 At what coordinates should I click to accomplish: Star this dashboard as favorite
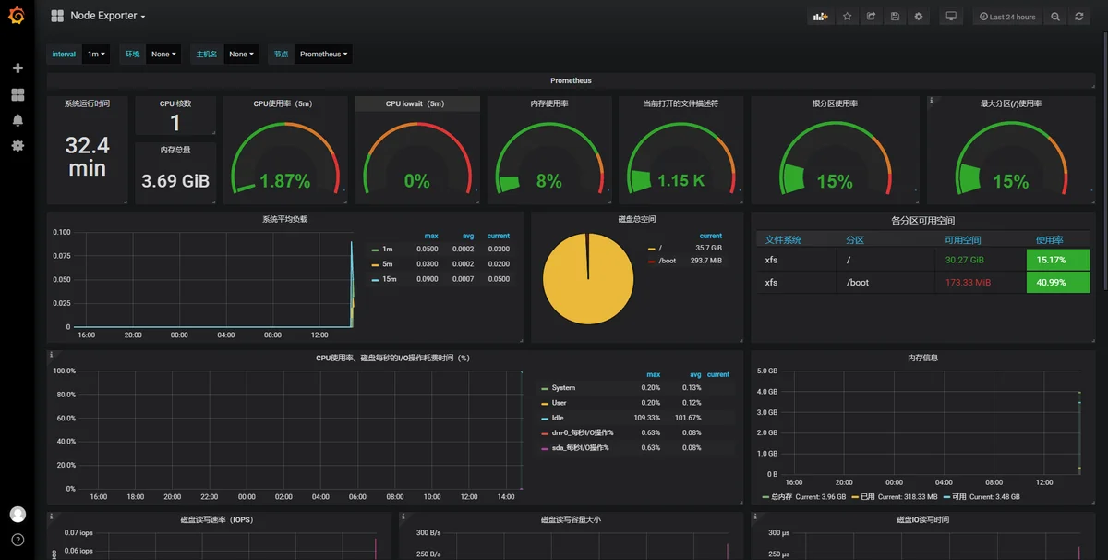[847, 17]
